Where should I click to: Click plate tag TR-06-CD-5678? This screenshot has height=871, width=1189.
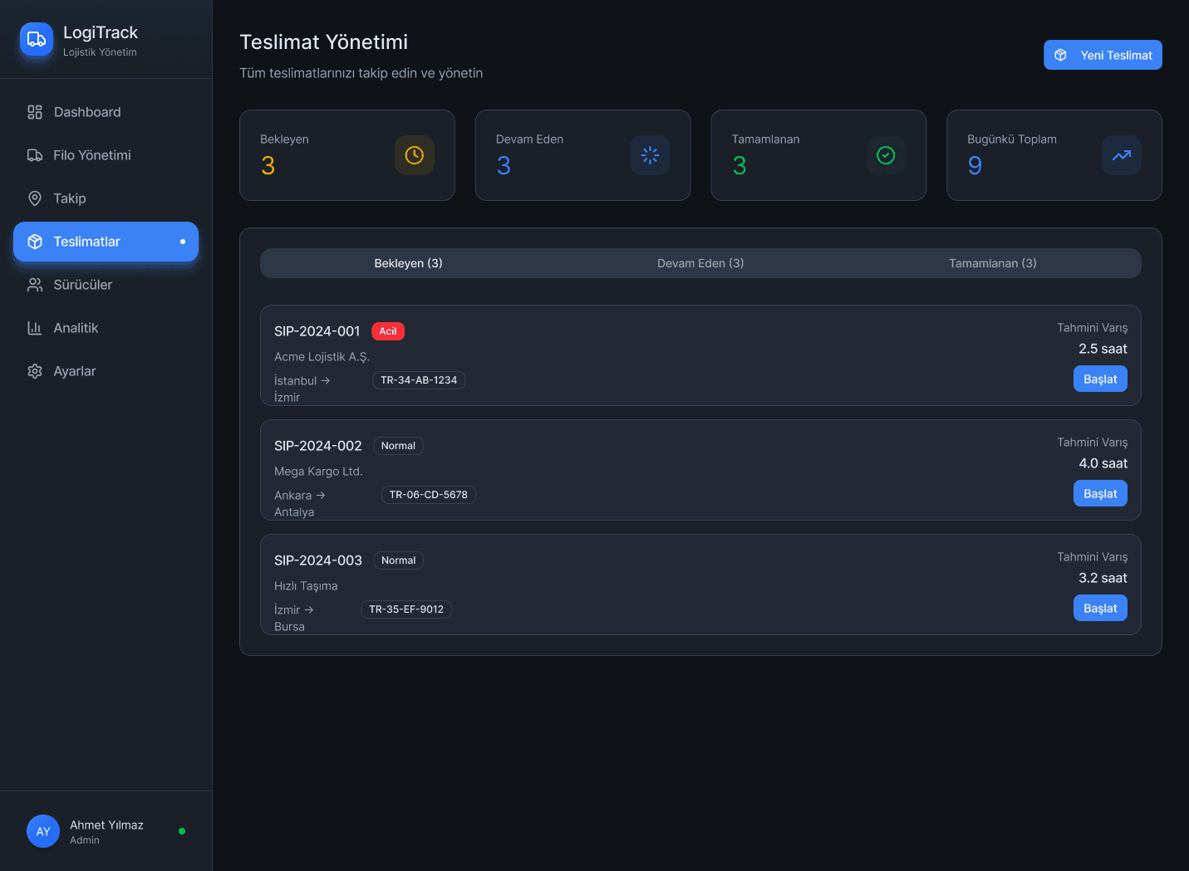pyautogui.click(x=428, y=495)
